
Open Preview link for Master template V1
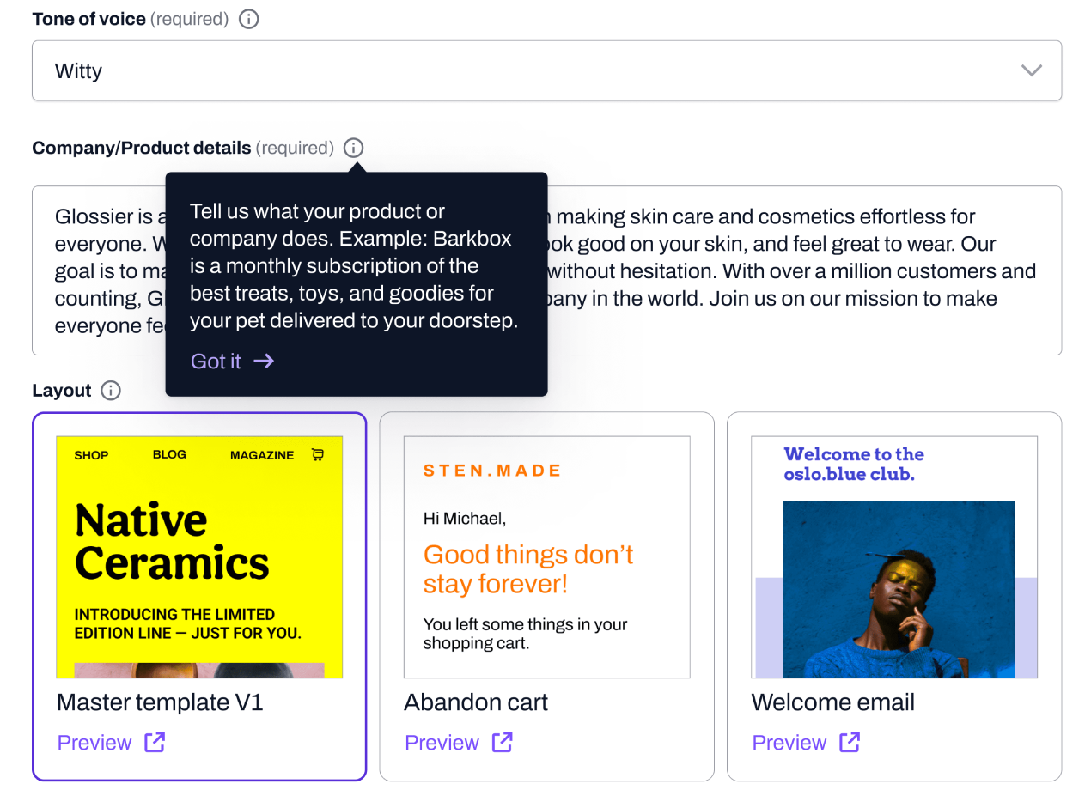coord(111,743)
